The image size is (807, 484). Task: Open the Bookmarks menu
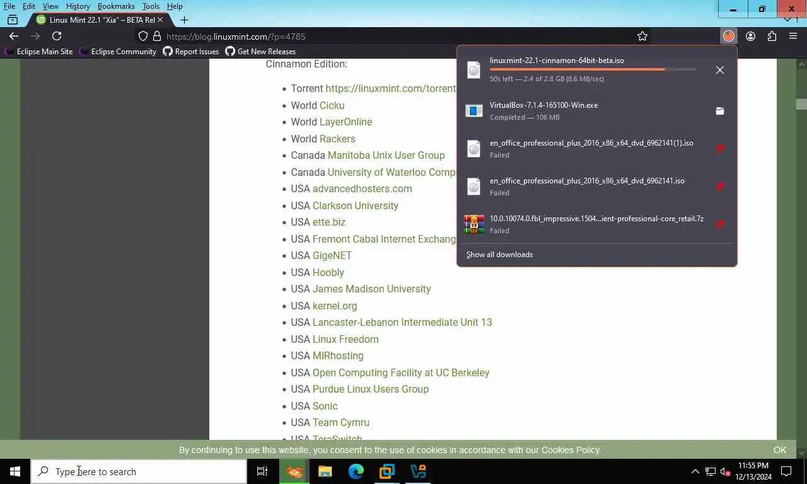click(116, 6)
